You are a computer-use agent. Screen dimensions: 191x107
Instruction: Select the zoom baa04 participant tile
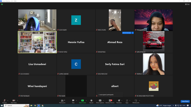tap(76, 20)
